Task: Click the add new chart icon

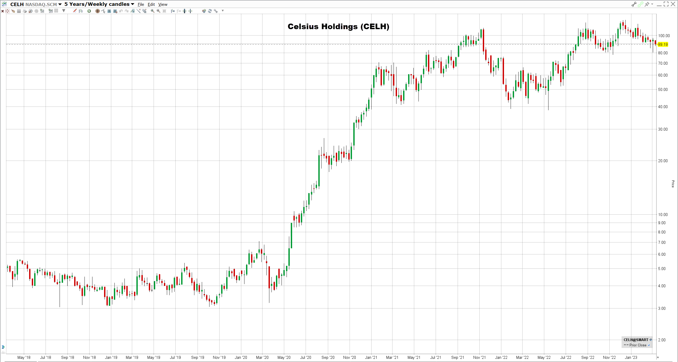Action: coord(51,11)
